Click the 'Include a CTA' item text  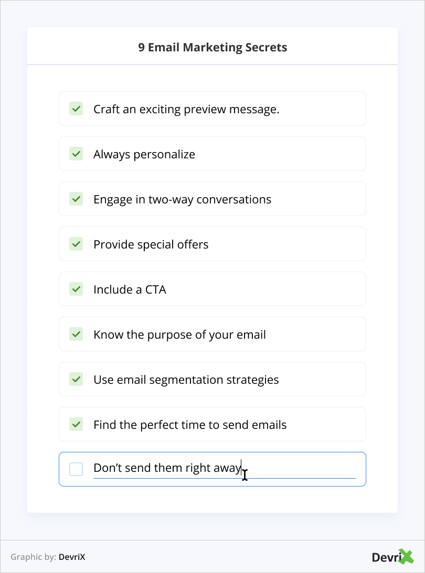point(130,290)
